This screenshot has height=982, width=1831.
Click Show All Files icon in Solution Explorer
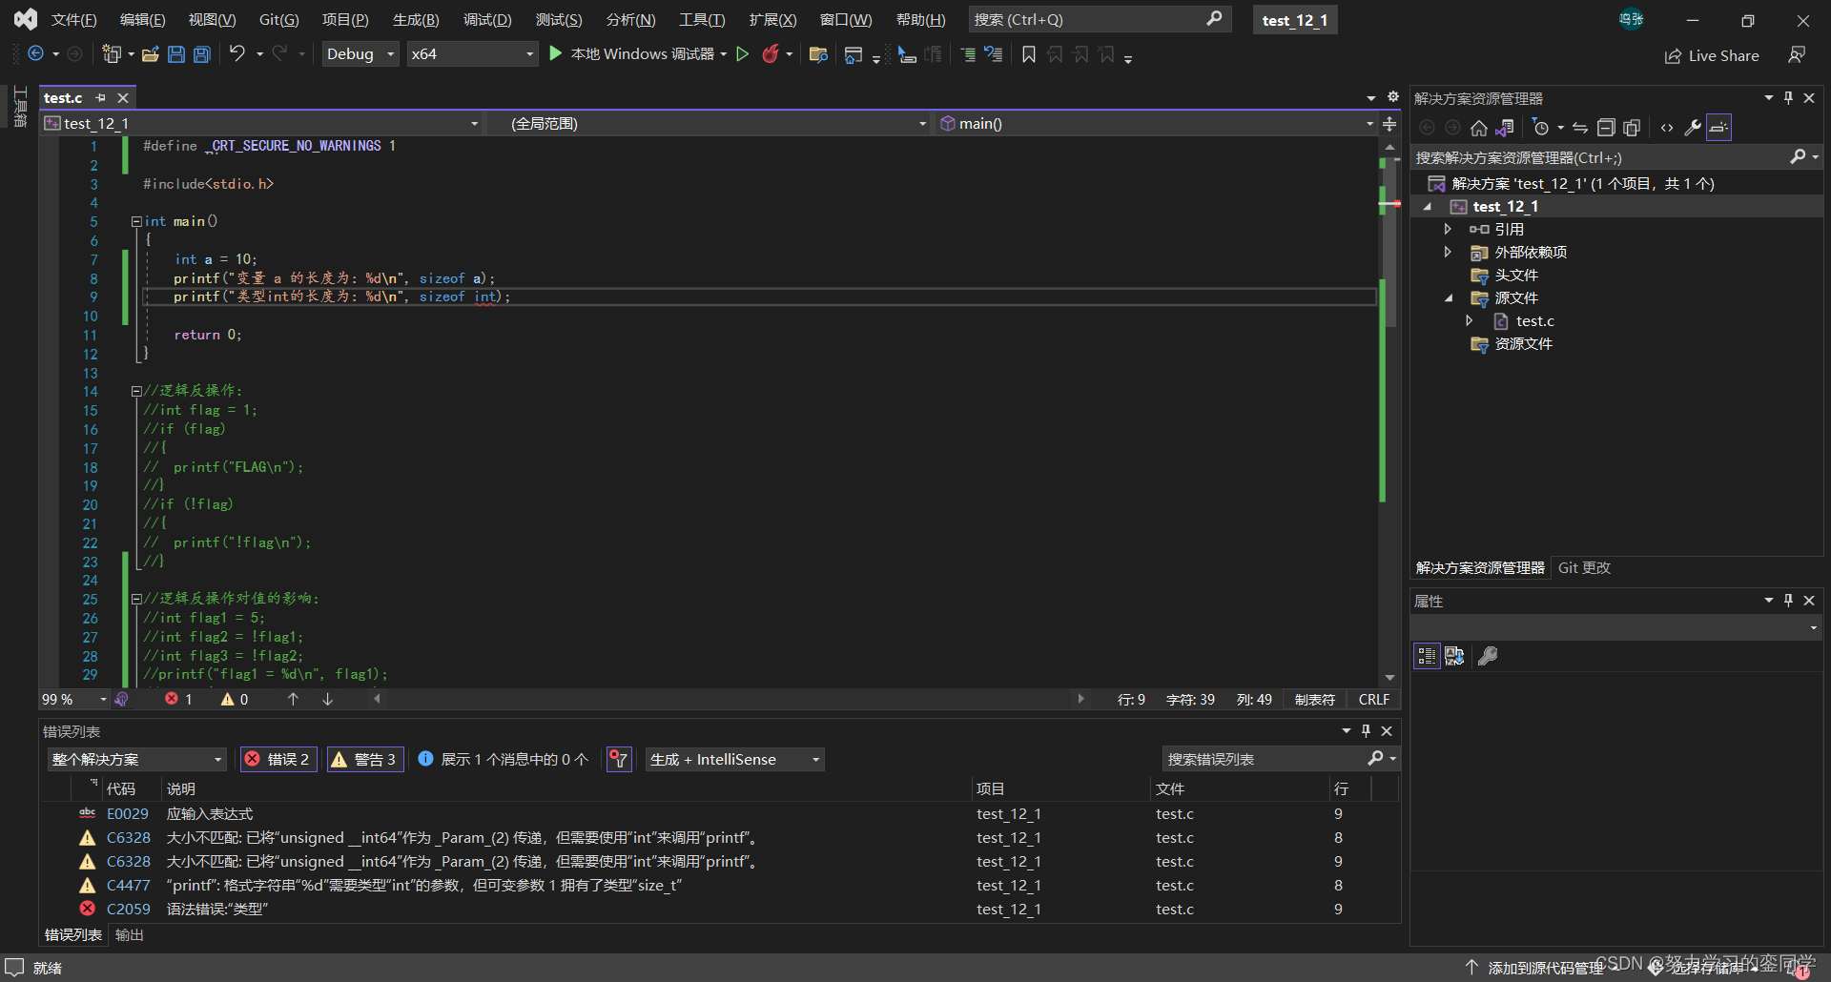[x=1632, y=128]
